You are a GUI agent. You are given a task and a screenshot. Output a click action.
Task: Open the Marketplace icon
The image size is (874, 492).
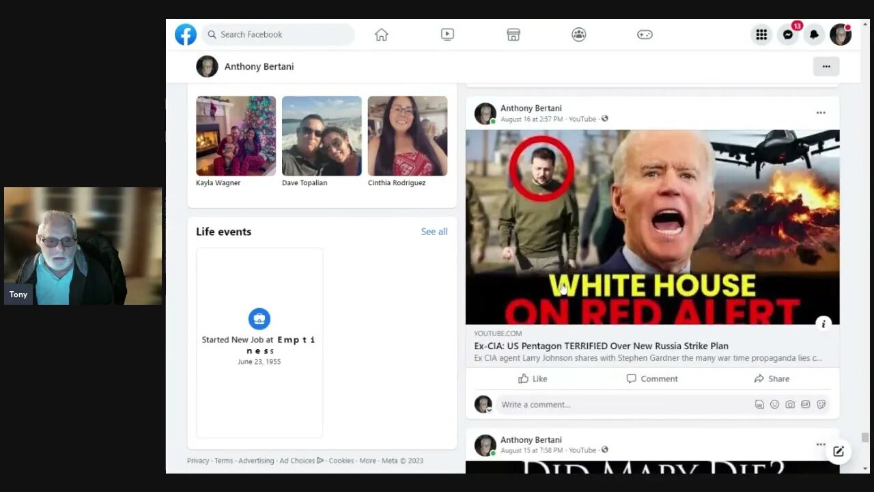click(513, 35)
